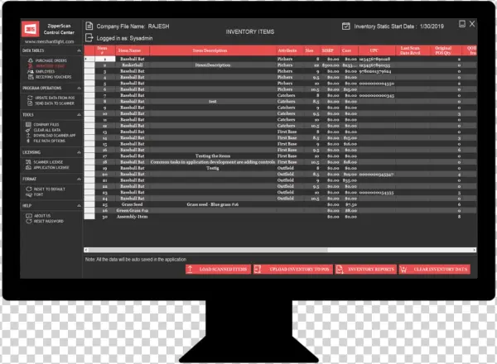Click the Common tasks in application development description
Screen dimensions: 497x364
tap(213, 162)
